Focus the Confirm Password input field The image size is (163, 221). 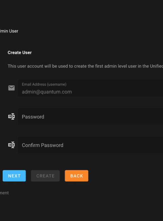point(91,145)
